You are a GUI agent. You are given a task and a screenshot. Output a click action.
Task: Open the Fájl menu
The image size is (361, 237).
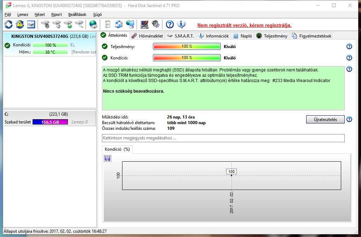coord(7,15)
